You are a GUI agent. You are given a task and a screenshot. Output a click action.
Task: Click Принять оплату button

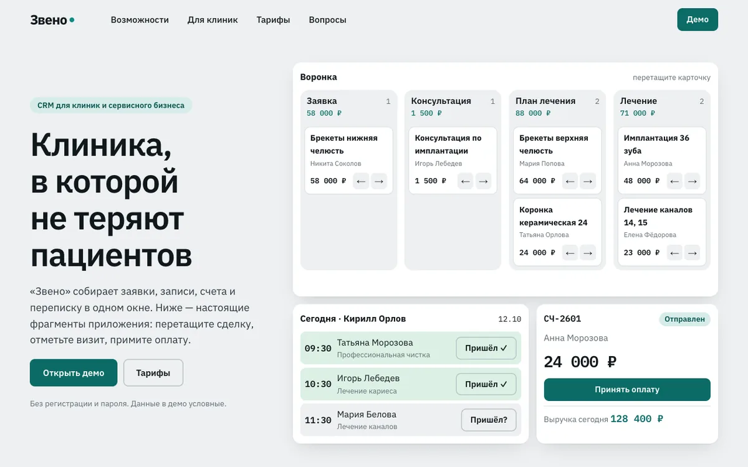tap(627, 390)
